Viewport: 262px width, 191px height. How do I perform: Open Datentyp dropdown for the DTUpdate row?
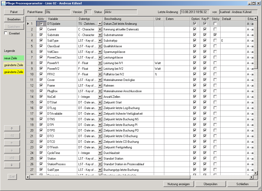click(x=100, y=24)
